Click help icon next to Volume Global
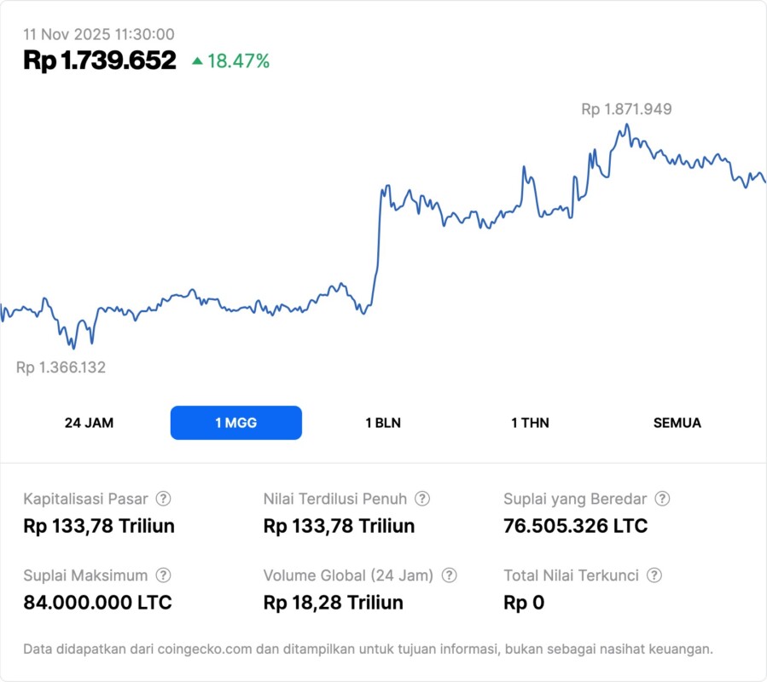Screen dimensions: 767x682 (x=450, y=575)
